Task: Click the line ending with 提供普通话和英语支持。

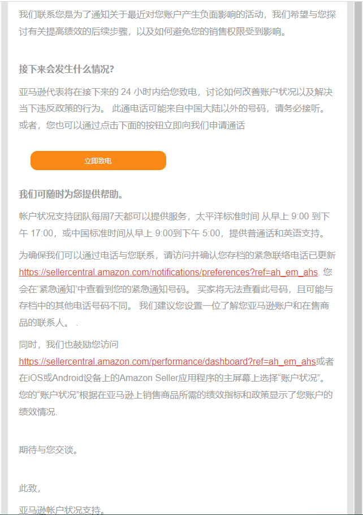Action: point(173,233)
